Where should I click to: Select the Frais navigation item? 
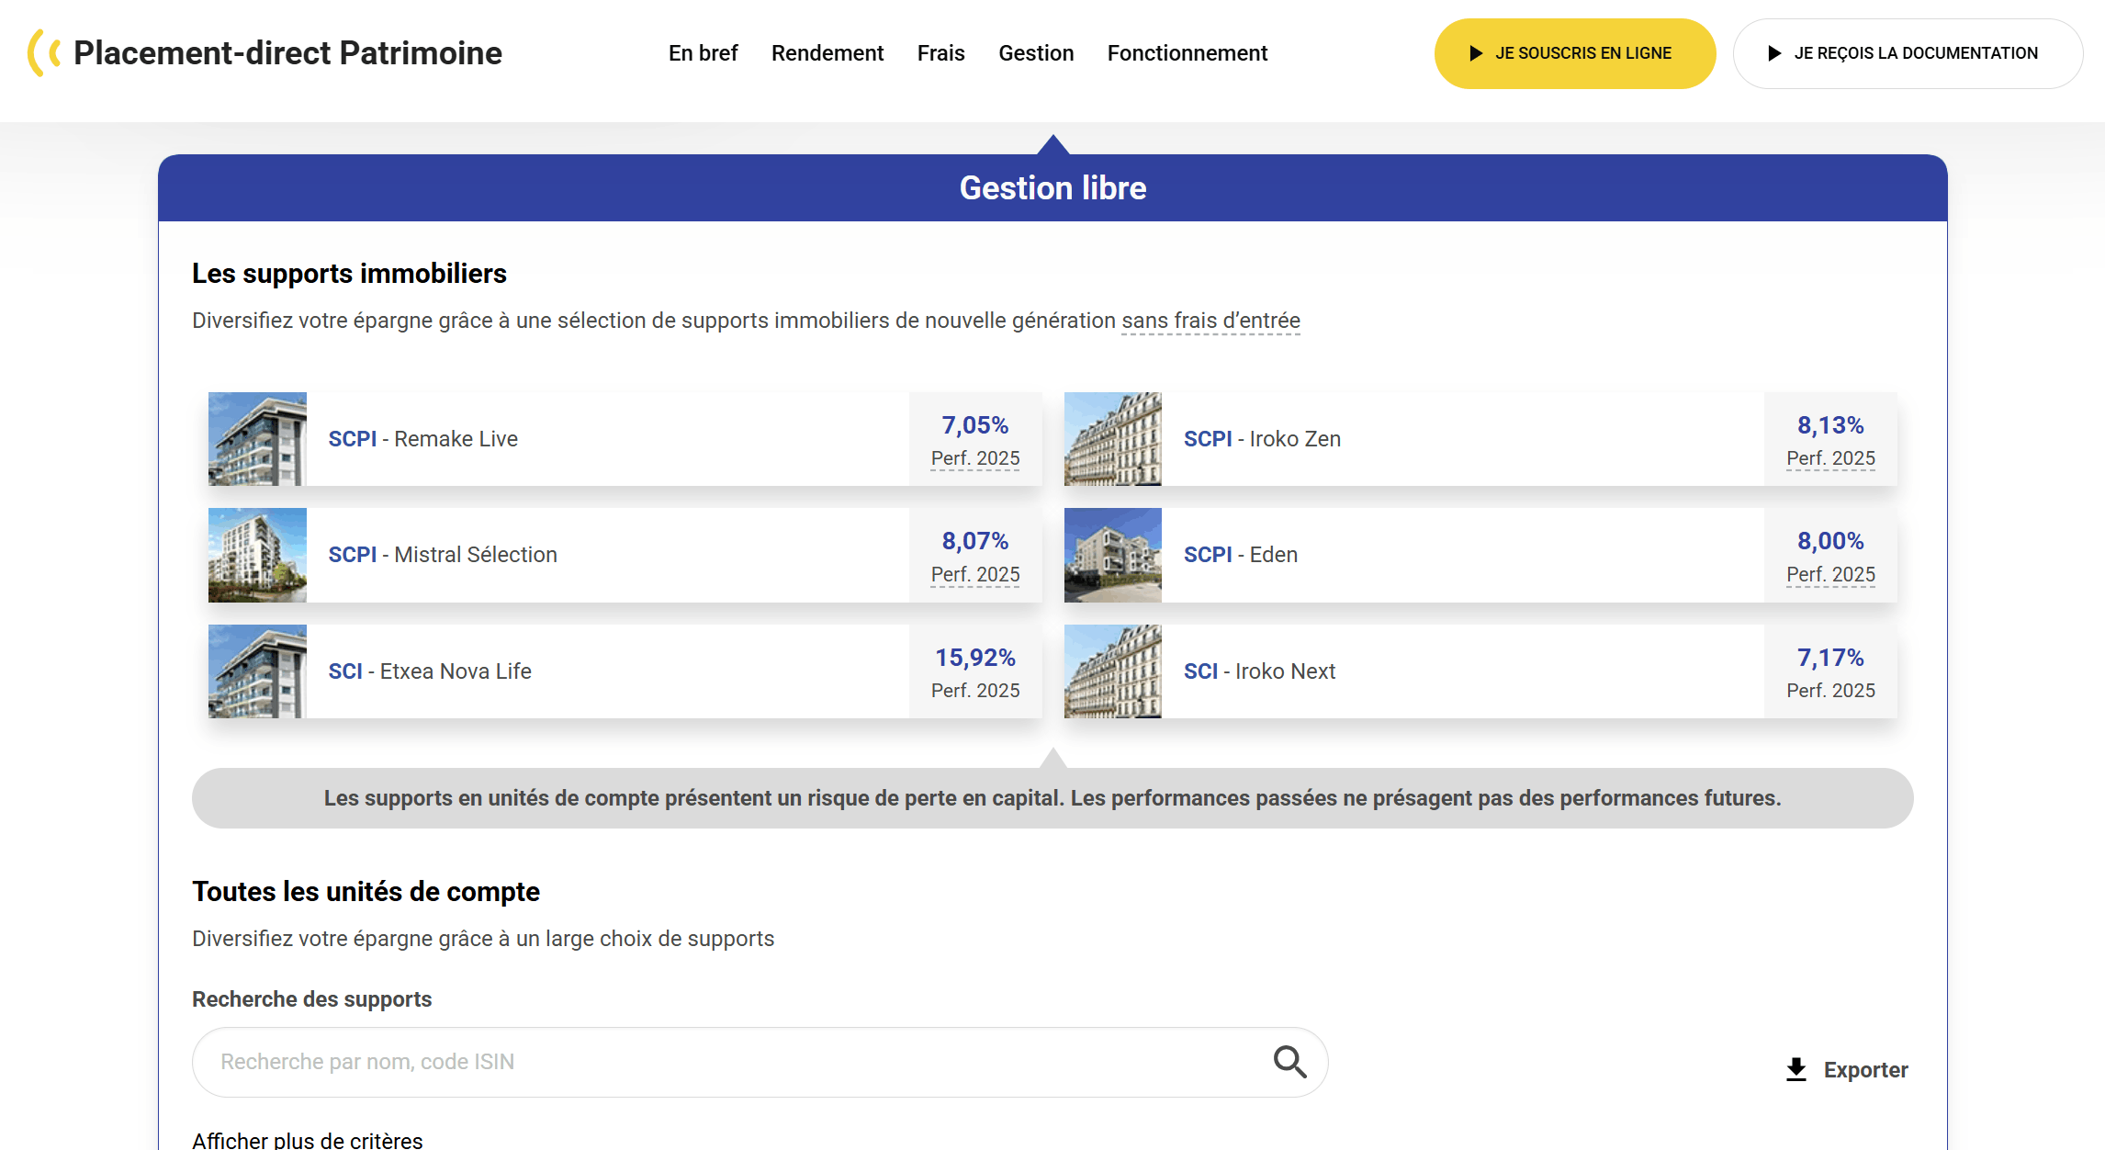point(940,53)
